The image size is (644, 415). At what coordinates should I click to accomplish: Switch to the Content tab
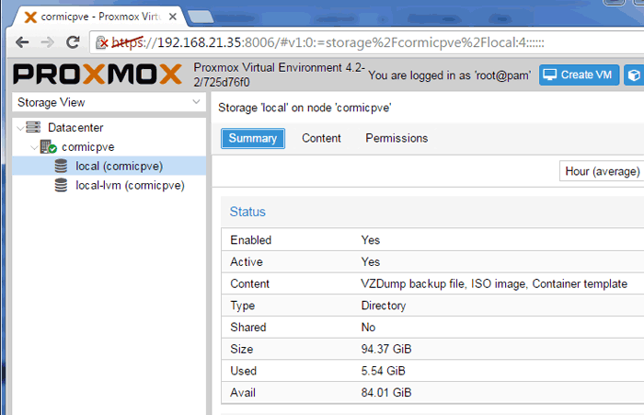(321, 138)
